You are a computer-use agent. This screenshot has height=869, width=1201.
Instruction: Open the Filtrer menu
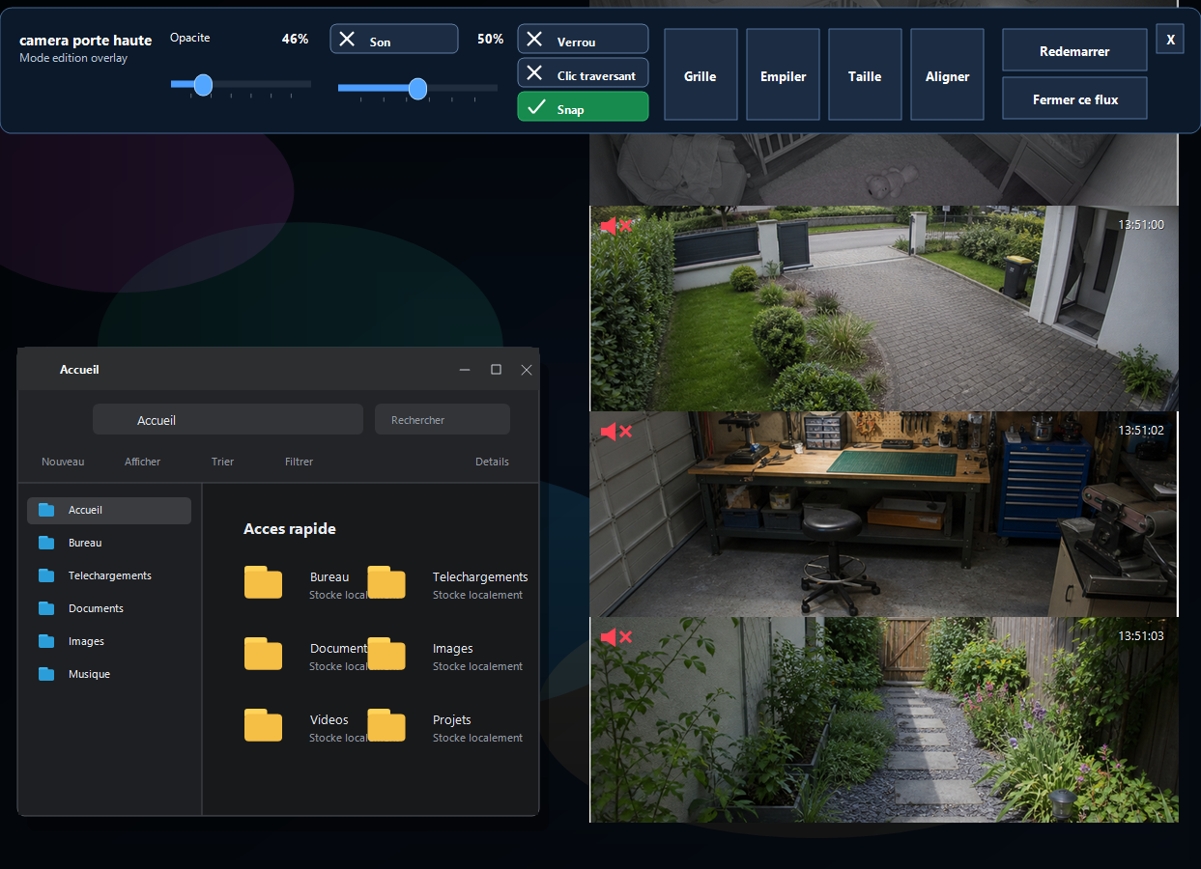(x=299, y=462)
